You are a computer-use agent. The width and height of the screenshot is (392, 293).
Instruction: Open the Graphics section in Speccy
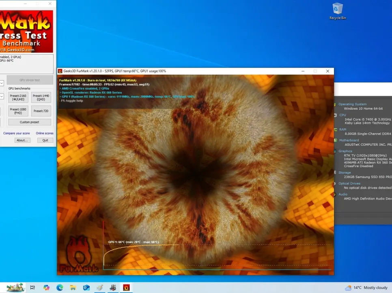click(x=345, y=151)
